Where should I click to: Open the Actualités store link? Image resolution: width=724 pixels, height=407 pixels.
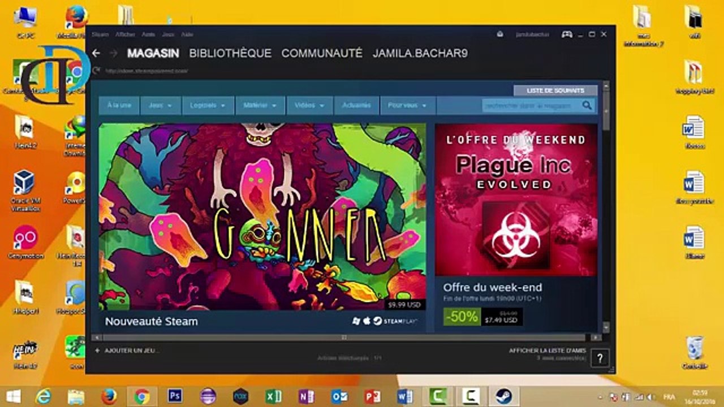click(356, 105)
